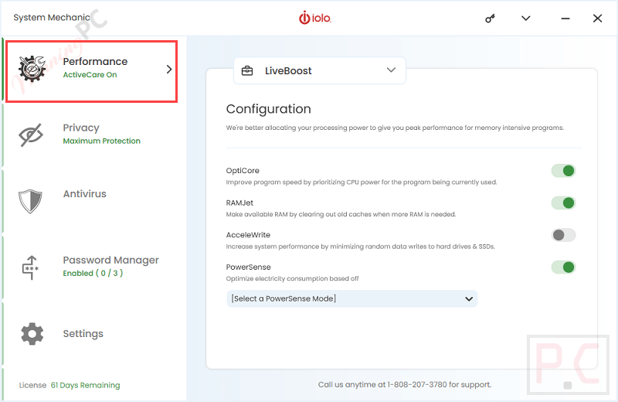Viewport: 618px width, 402px height.
Task: Click the LiveBoost toolbox icon
Action: 247,70
